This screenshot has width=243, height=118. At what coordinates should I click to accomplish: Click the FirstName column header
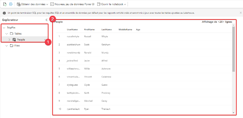[89, 30]
